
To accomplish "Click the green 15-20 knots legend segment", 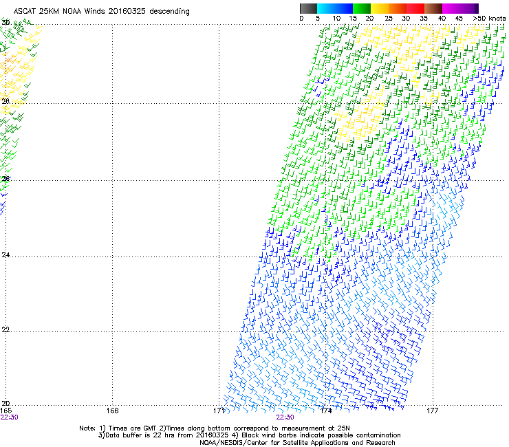I will 362,8.
